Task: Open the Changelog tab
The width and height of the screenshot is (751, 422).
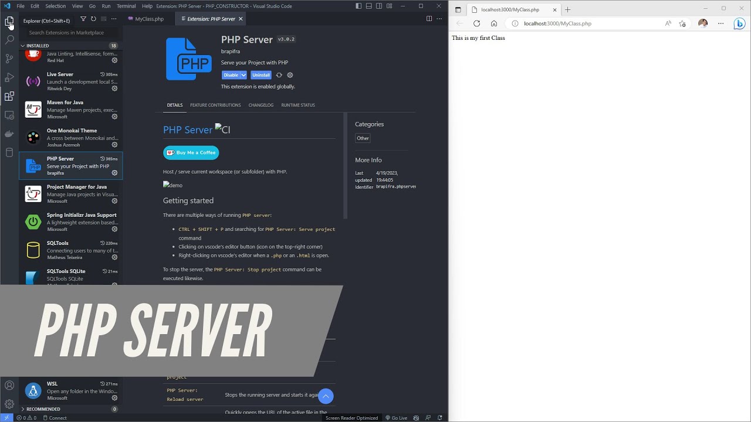Action: pos(261,105)
